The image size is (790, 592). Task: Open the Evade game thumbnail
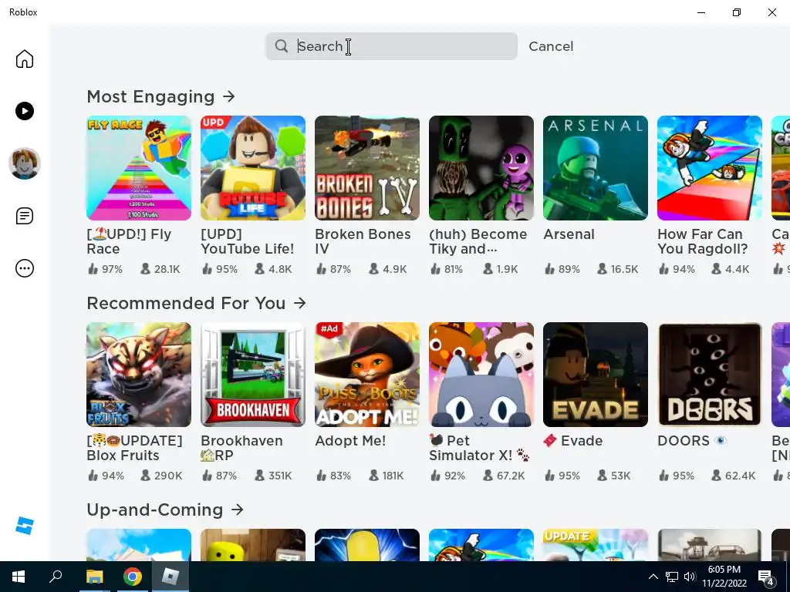[x=596, y=375]
